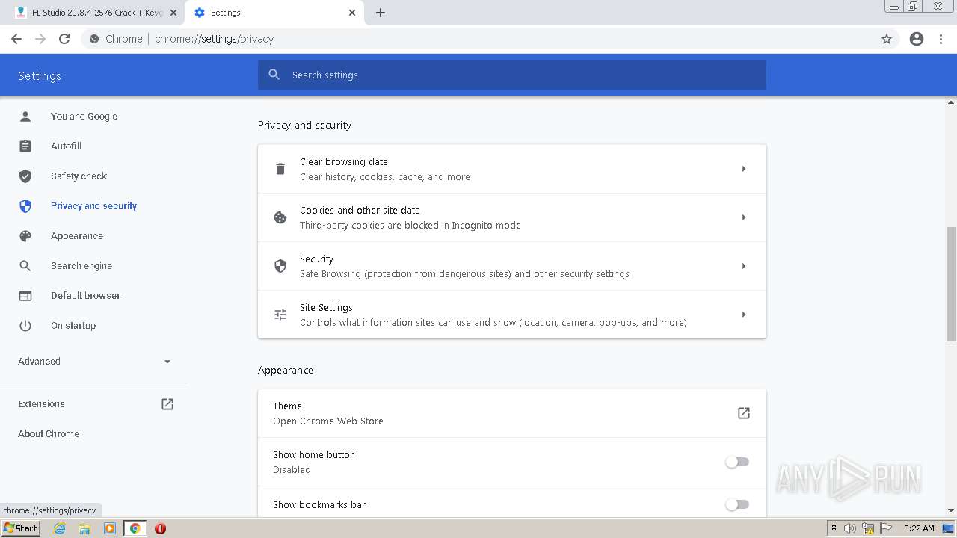The width and height of the screenshot is (957, 538).
Task: Click the magnifier icon in the settings search bar
Action: click(274, 75)
